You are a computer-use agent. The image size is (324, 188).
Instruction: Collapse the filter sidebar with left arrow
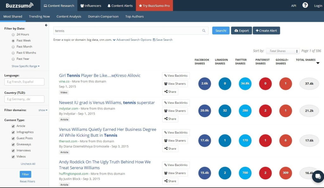(x=46, y=25)
